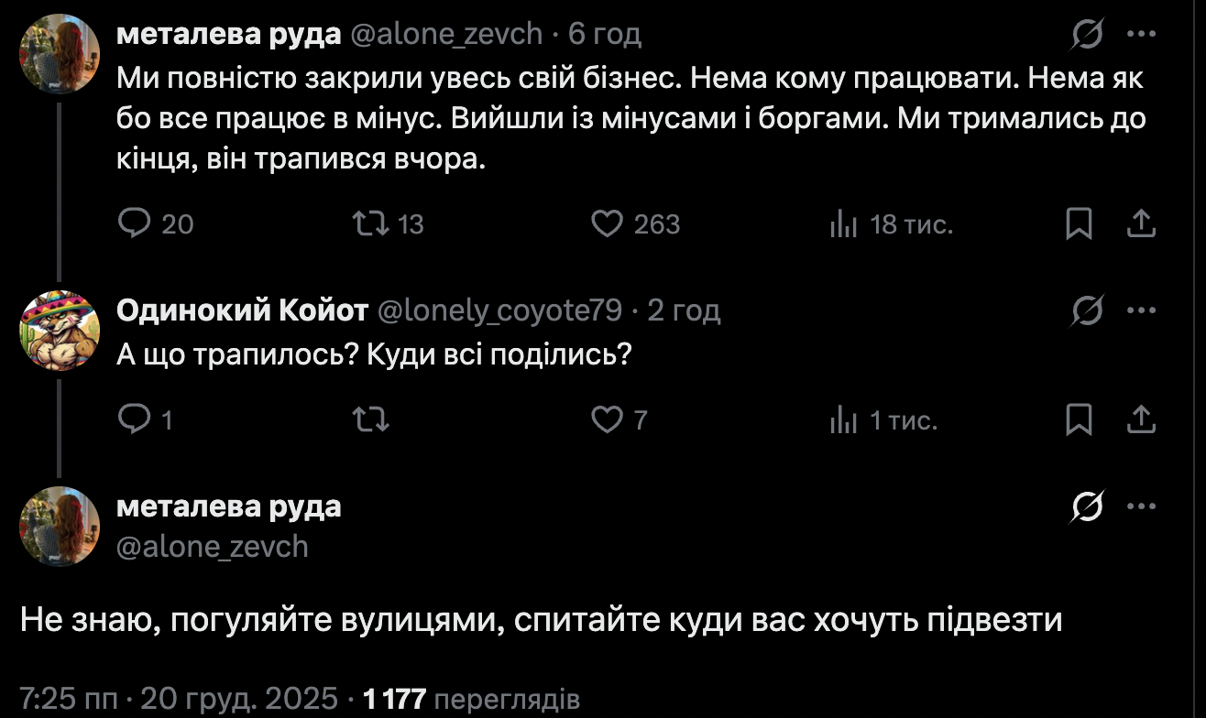Viewport: 1206px width, 718px height.
Task: Open more options on the main reply tweet
Action: point(1141,506)
